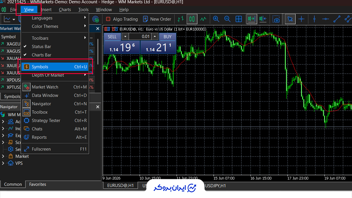Open the tile windows grid icon
This screenshot has height=198, width=352.
click(239, 19)
